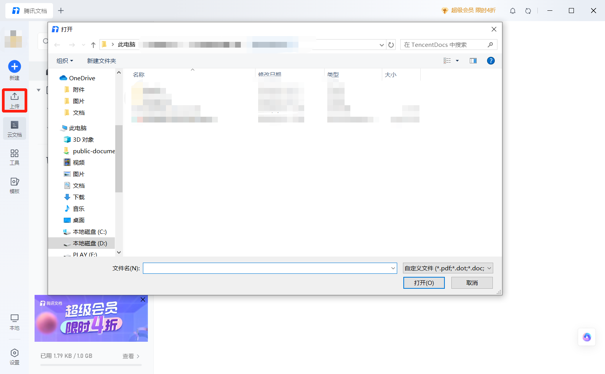The width and height of the screenshot is (605, 374).
Task: Expand the 文件名 combo dropdown arrow
Action: pos(393,268)
